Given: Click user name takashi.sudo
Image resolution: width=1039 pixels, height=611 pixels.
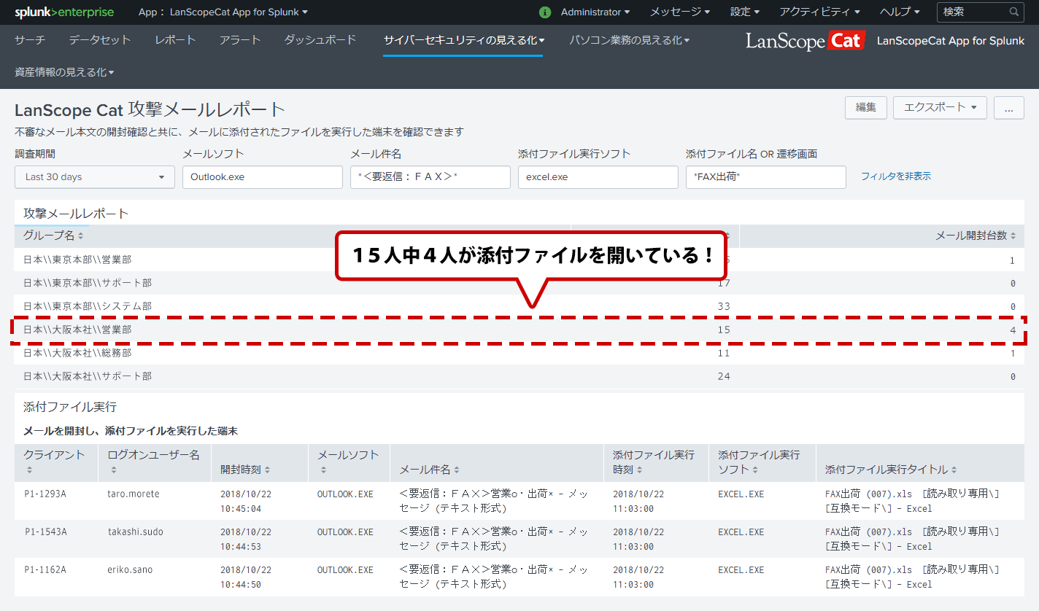Looking at the screenshot, I should point(136,532).
